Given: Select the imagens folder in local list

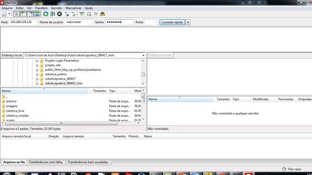Looking at the screenshot, I should point(12,106).
